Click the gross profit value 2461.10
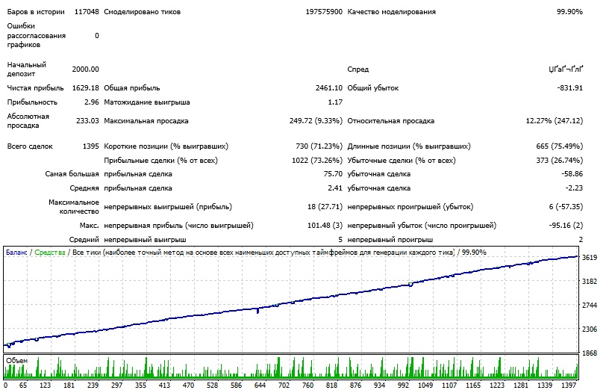 click(328, 88)
